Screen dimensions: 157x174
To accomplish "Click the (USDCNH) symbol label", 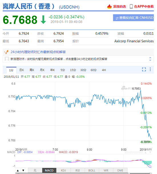I will coord(69,7).
